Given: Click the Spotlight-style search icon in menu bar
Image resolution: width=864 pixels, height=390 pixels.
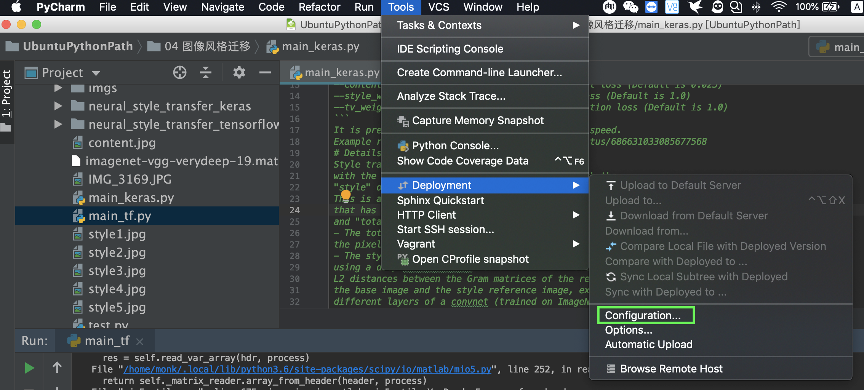Looking at the screenshot, I should point(736,7).
